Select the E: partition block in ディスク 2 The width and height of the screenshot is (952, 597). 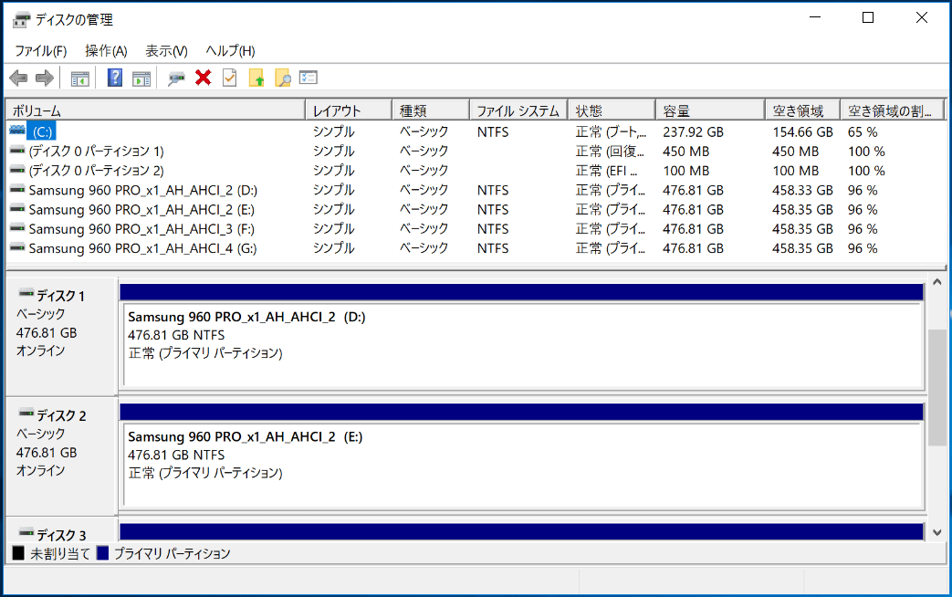523,465
